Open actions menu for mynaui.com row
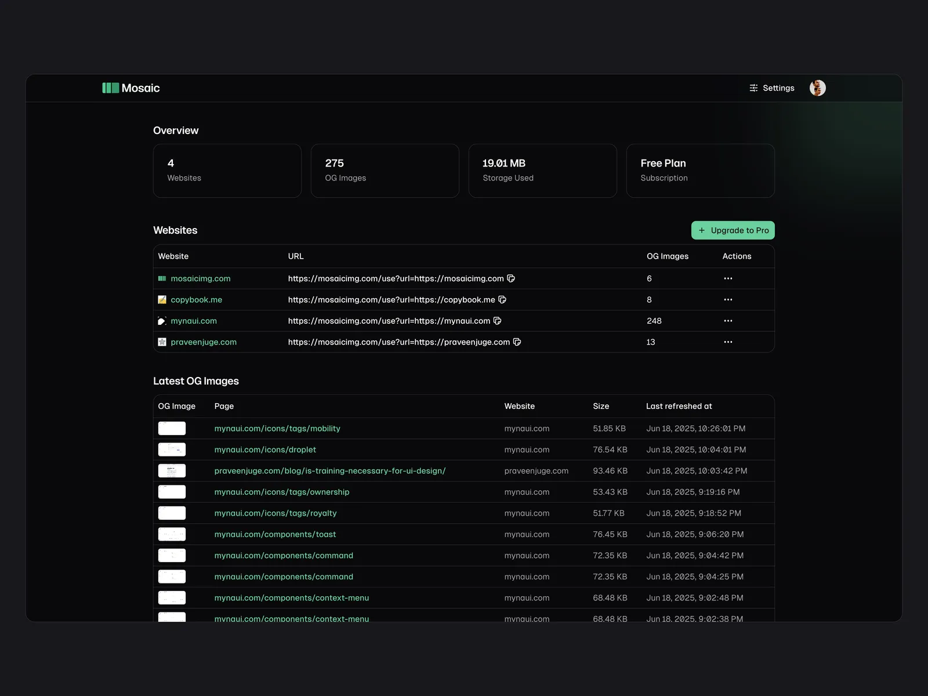928x696 pixels. click(x=728, y=321)
